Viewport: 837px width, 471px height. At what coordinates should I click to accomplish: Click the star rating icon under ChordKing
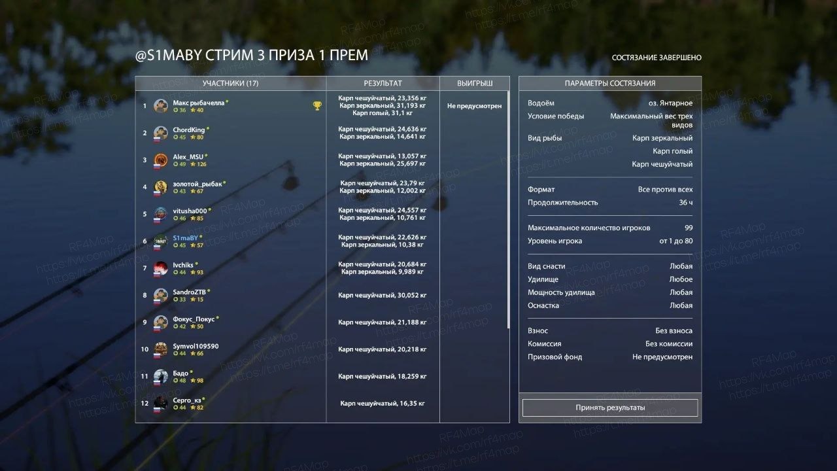click(x=193, y=137)
